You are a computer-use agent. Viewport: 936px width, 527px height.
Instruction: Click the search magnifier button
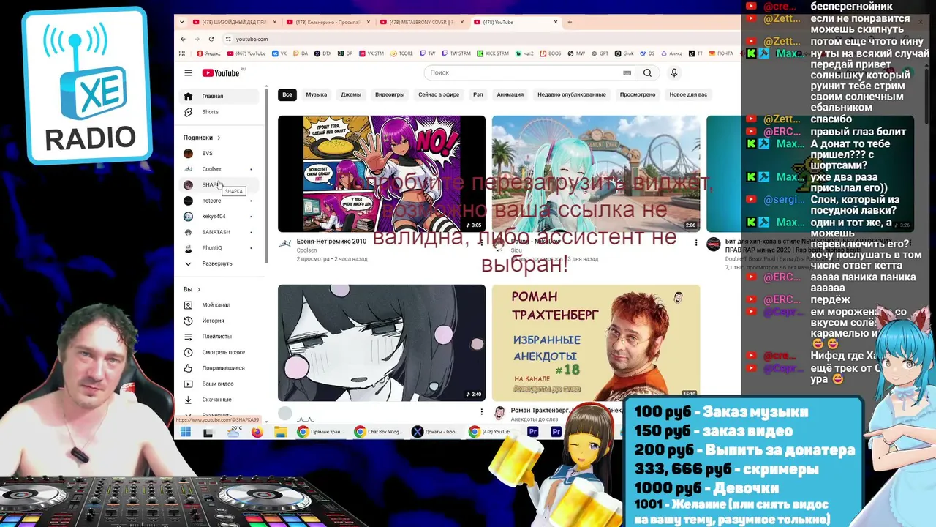[x=647, y=72]
